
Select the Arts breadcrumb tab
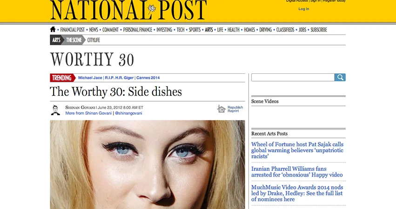click(56, 40)
